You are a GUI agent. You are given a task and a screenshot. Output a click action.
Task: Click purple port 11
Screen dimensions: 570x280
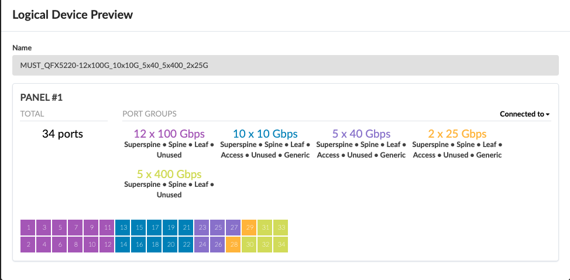pyautogui.click(x=107, y=228)
